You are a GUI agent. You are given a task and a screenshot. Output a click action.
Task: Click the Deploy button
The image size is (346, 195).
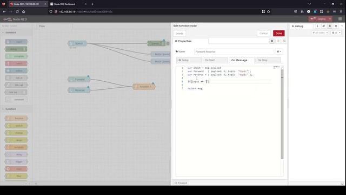pos(318,19)
